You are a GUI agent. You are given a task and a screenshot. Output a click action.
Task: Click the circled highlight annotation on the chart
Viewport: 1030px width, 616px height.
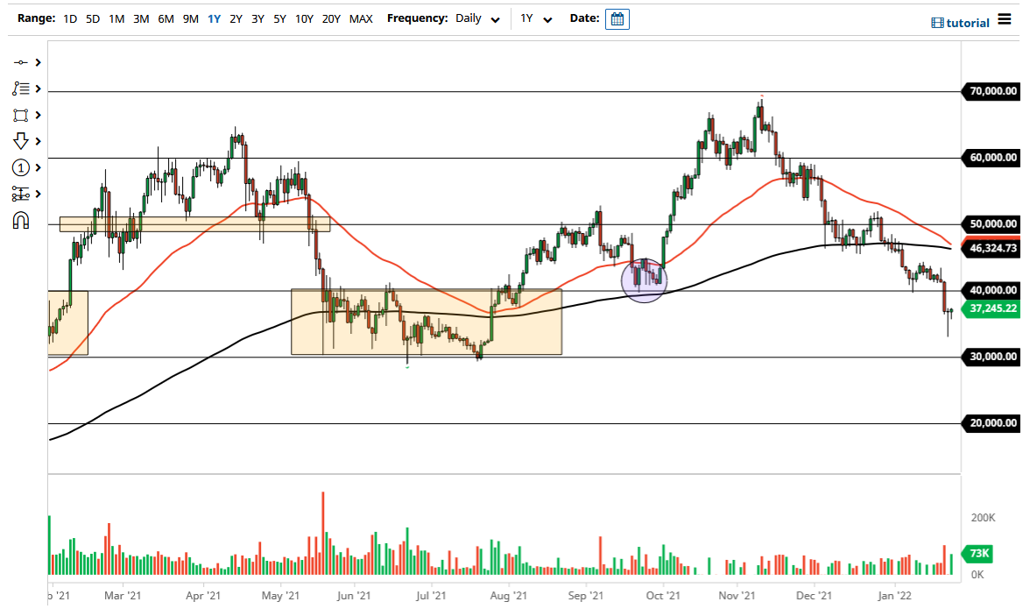[645, 279]
